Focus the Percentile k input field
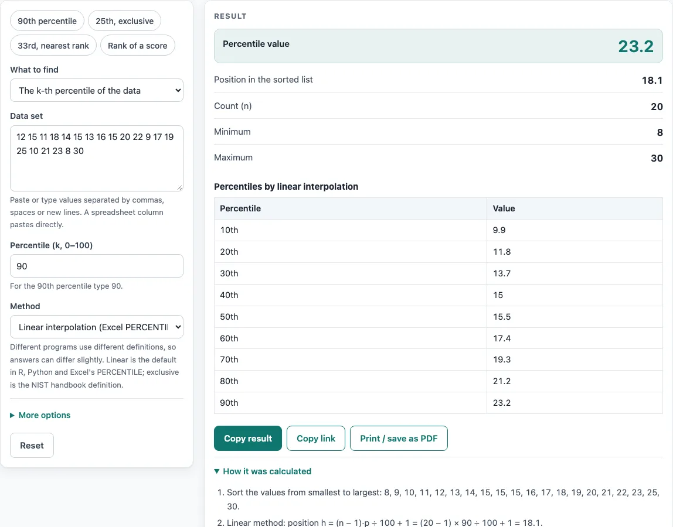 (97, 266)
